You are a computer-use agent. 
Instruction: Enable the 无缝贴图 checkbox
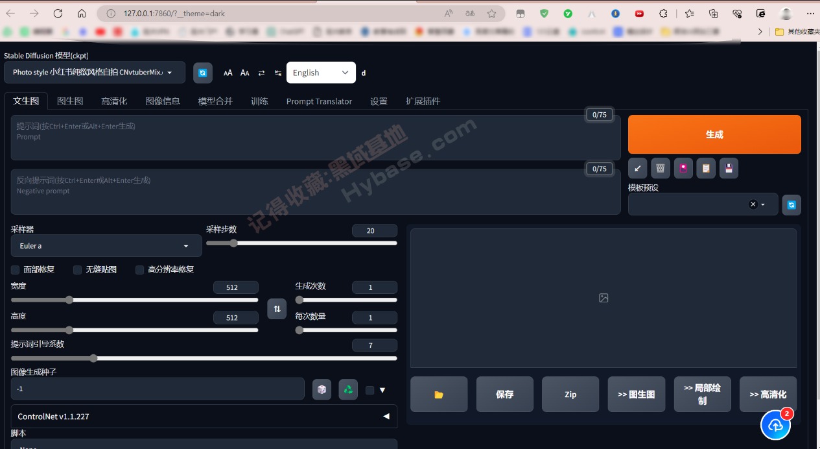tap(78, 270)
